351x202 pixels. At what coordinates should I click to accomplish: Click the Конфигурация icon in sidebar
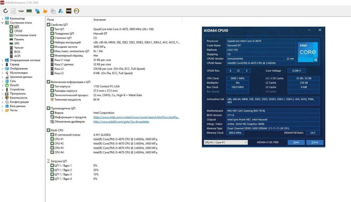tap(7, 102)
